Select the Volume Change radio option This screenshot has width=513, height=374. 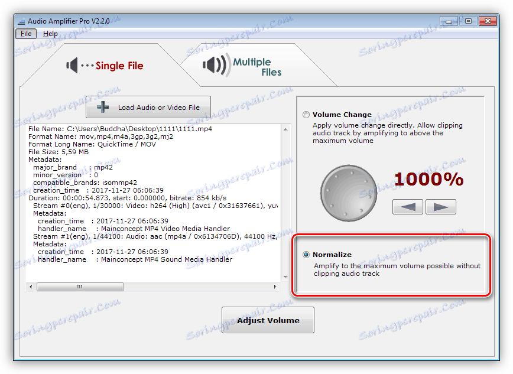[x=306, y=115]
